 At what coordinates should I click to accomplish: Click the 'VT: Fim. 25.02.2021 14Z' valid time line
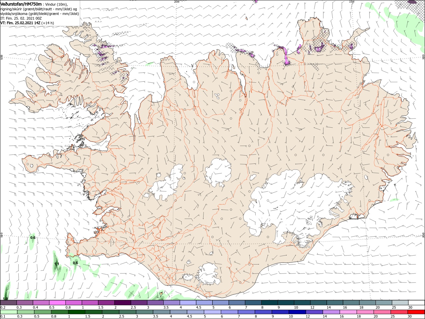27,23
